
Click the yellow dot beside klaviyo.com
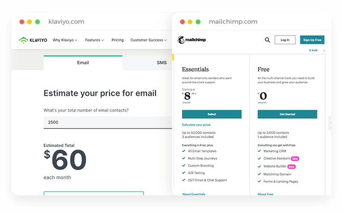(x=29, y=22)
